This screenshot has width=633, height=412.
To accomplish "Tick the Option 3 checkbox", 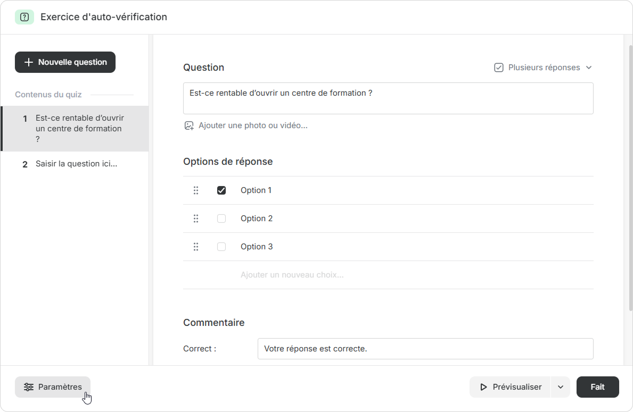I will pos(221,247).
